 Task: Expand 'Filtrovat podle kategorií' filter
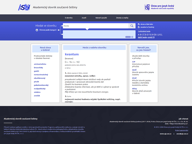tap(48, 30)
